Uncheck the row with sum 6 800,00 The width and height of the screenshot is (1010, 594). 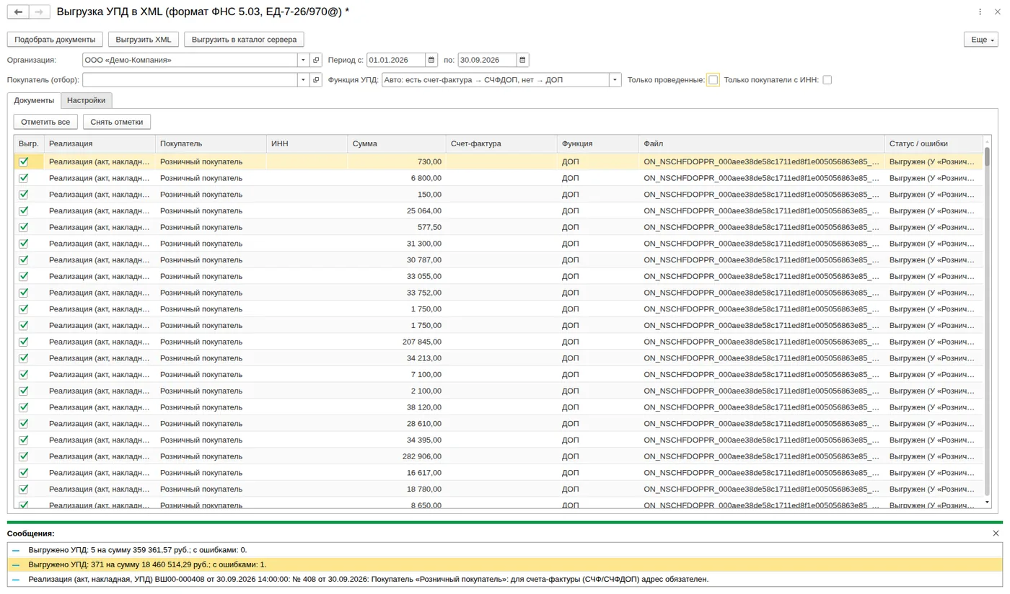click(23, 178)
